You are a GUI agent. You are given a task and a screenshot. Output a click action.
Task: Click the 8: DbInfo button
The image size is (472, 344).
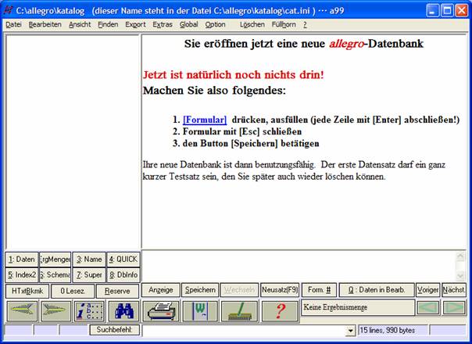click(123, 275)
